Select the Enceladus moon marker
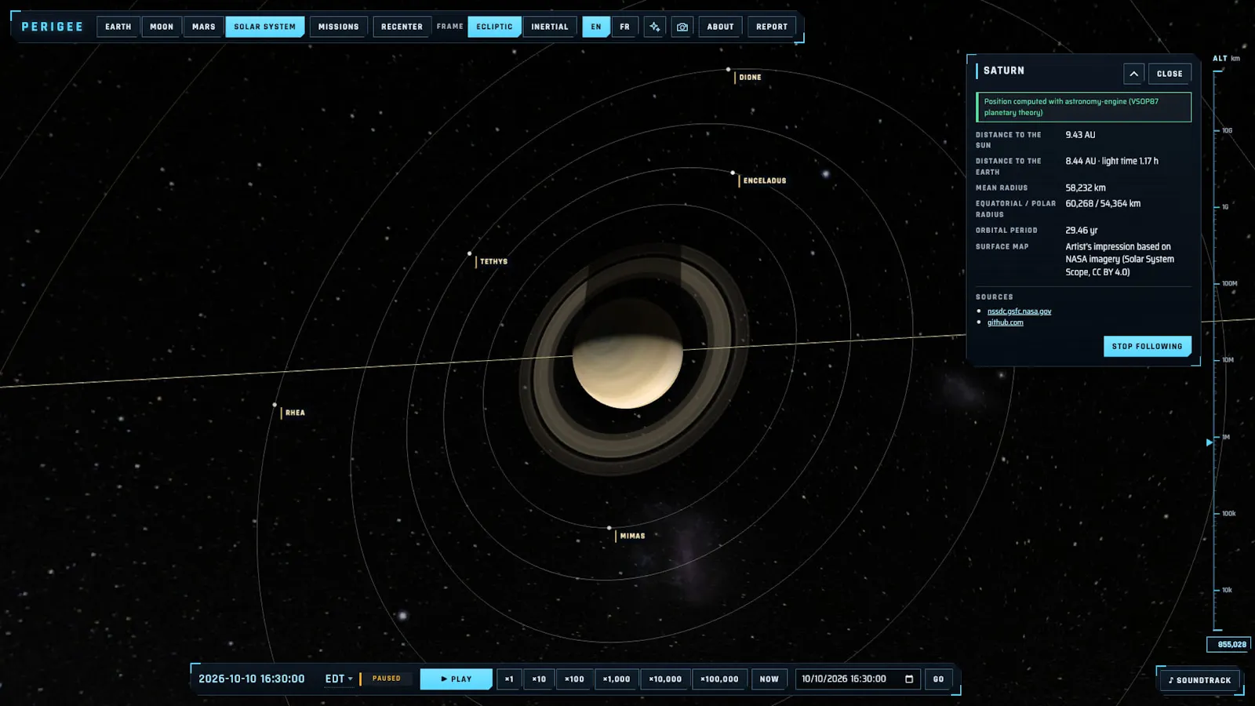The width and height of the screenshot is (1255, 706). pos(733,173)
